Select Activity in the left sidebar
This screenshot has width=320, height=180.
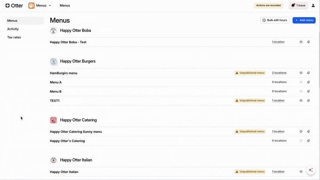(13, 29)
